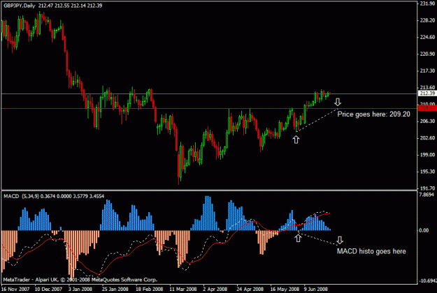
Task: Click the 206.30 price scale label
Action: (x=427, y=121)
